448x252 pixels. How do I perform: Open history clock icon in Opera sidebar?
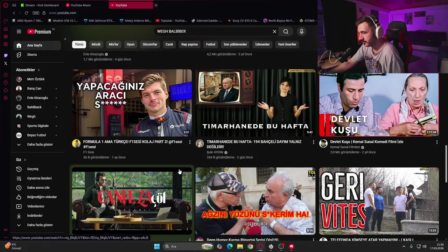6,83
